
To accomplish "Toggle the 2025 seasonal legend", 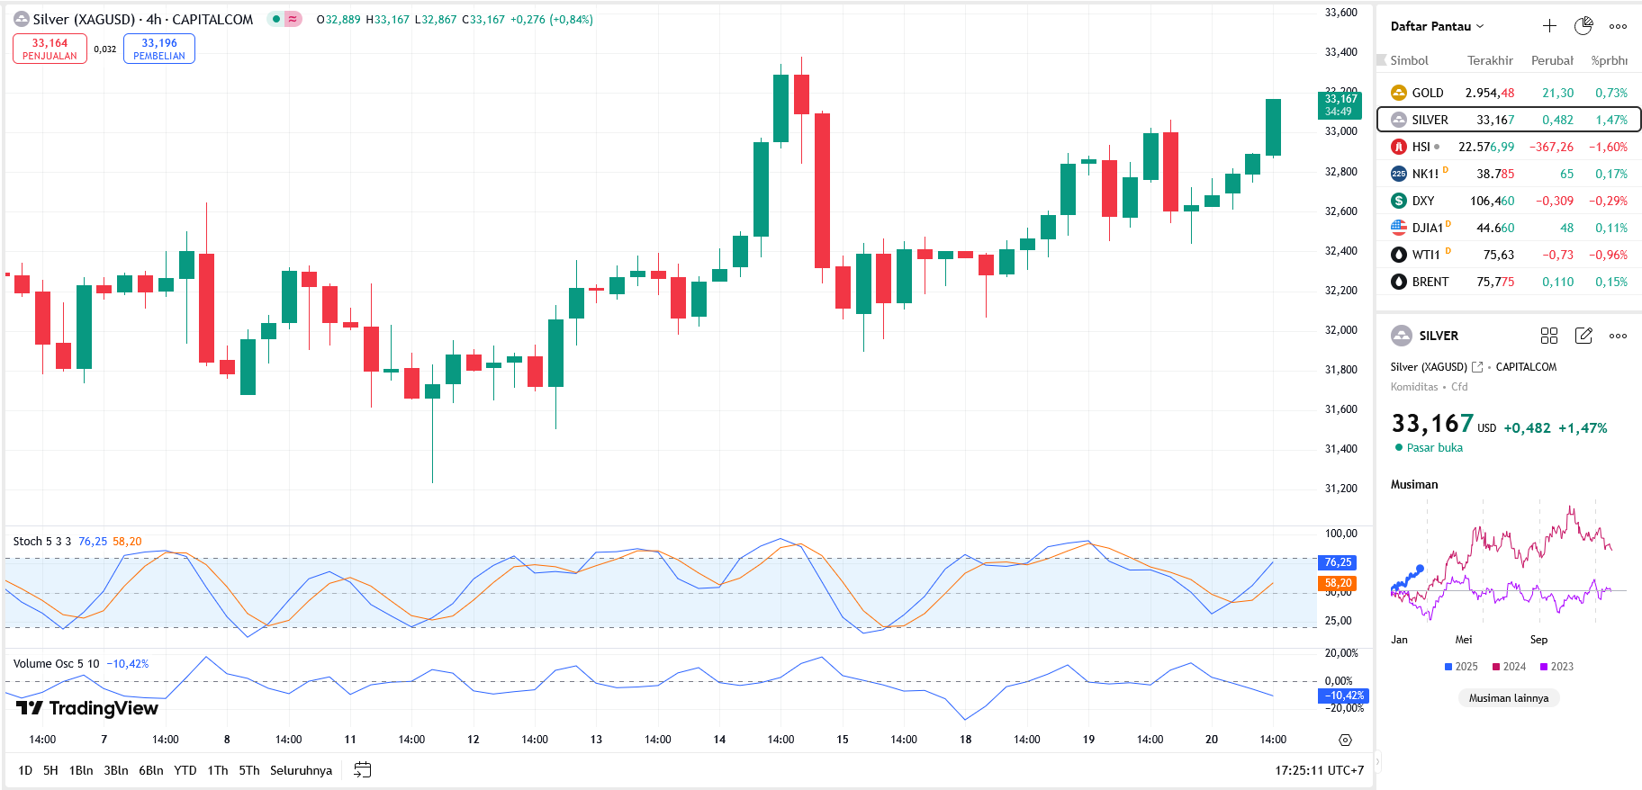I will [1460, 667].
